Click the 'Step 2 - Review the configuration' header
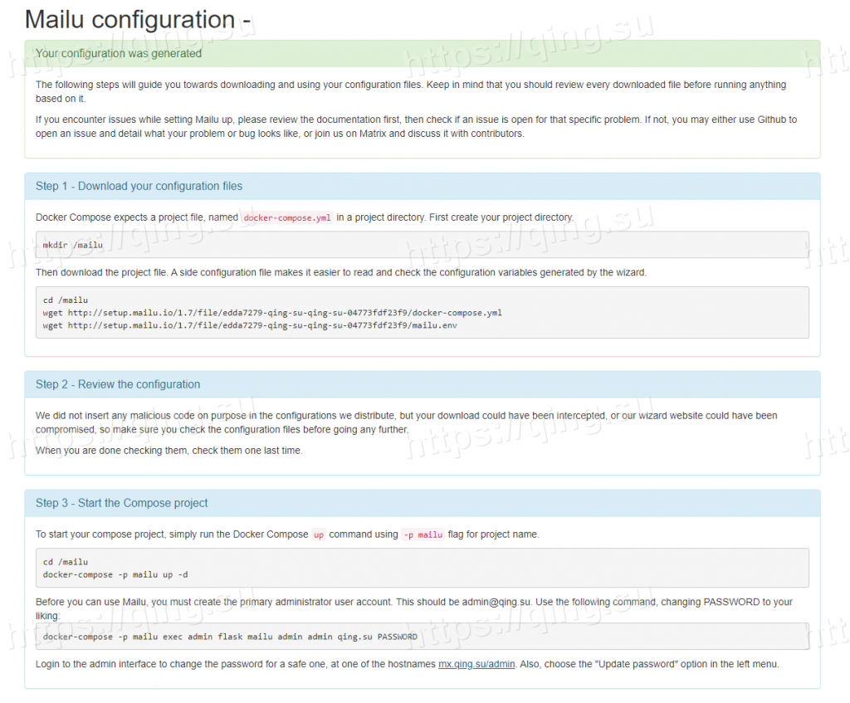This screenshot has width=850, height=703. click(x=118, y=384)
